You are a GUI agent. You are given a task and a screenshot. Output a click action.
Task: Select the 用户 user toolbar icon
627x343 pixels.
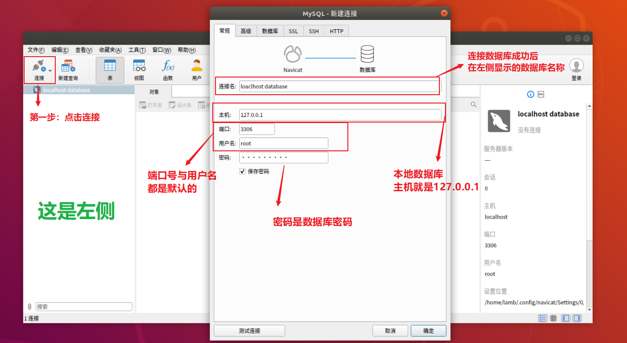coord(197,65)
